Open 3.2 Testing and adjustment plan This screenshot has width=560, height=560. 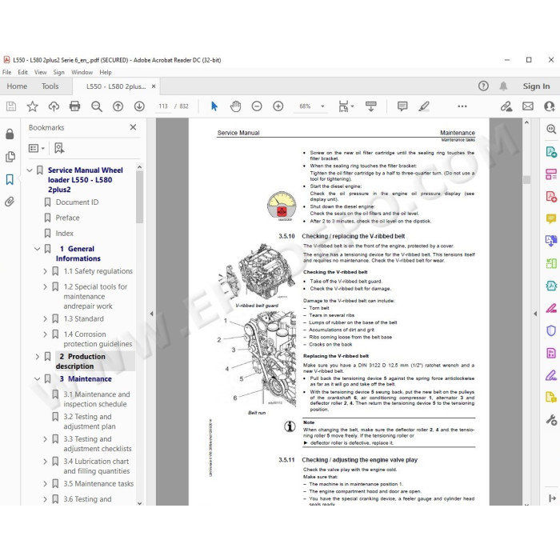[90, 422]
